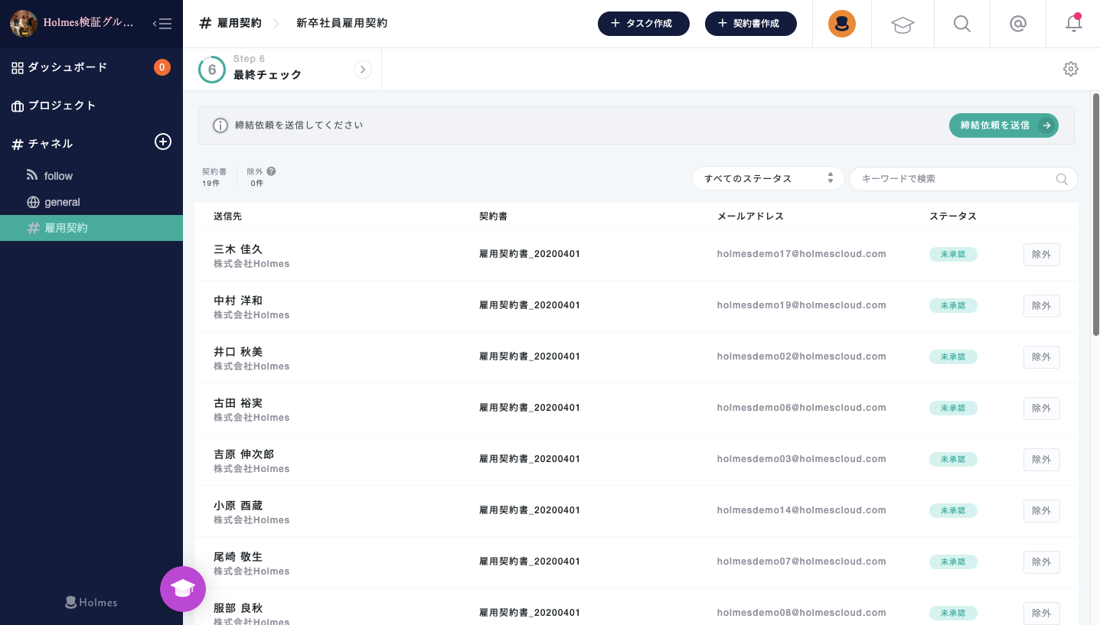Click the help question mark next to 除外
Screen dimensions: 1100x625
tap(271, 171)
